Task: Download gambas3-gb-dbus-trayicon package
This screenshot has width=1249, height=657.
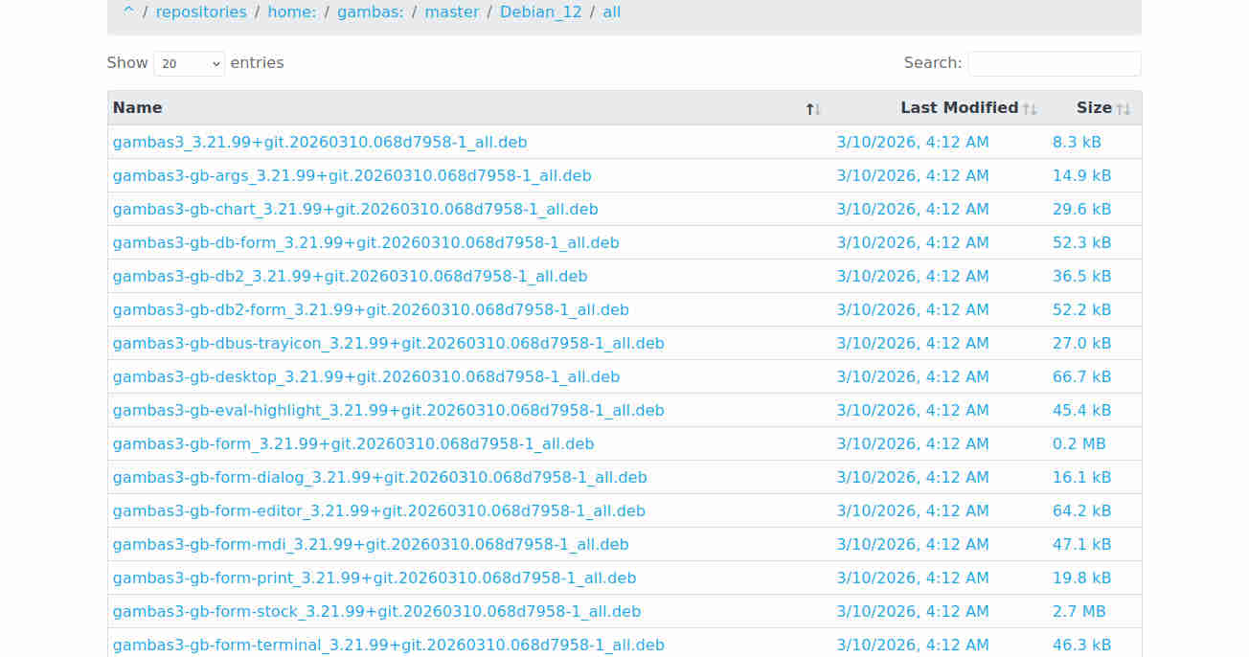Action: (388, 344)
